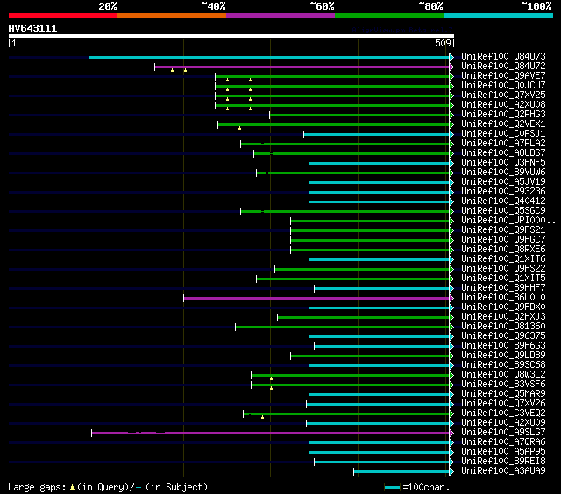Viewport: 561px width, 494px height.
Task: Click the UniRef100_Q2PHG3 text
Action: 503,115
